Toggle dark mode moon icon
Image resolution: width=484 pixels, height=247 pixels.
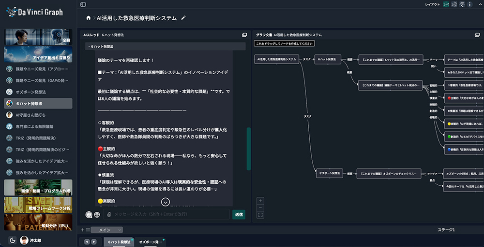pos(13,240)
